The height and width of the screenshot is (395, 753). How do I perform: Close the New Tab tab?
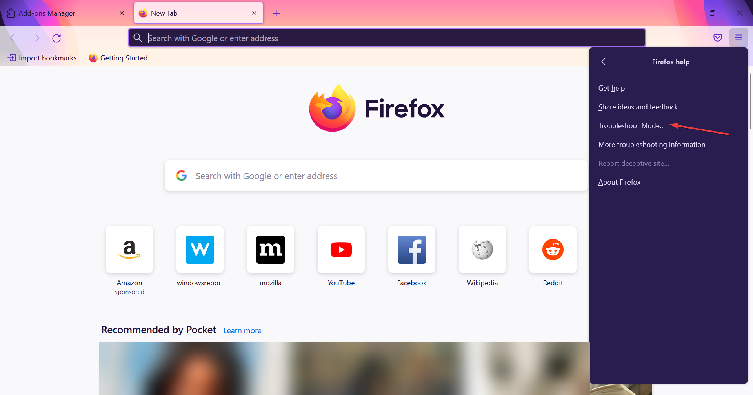pos(254,13)
